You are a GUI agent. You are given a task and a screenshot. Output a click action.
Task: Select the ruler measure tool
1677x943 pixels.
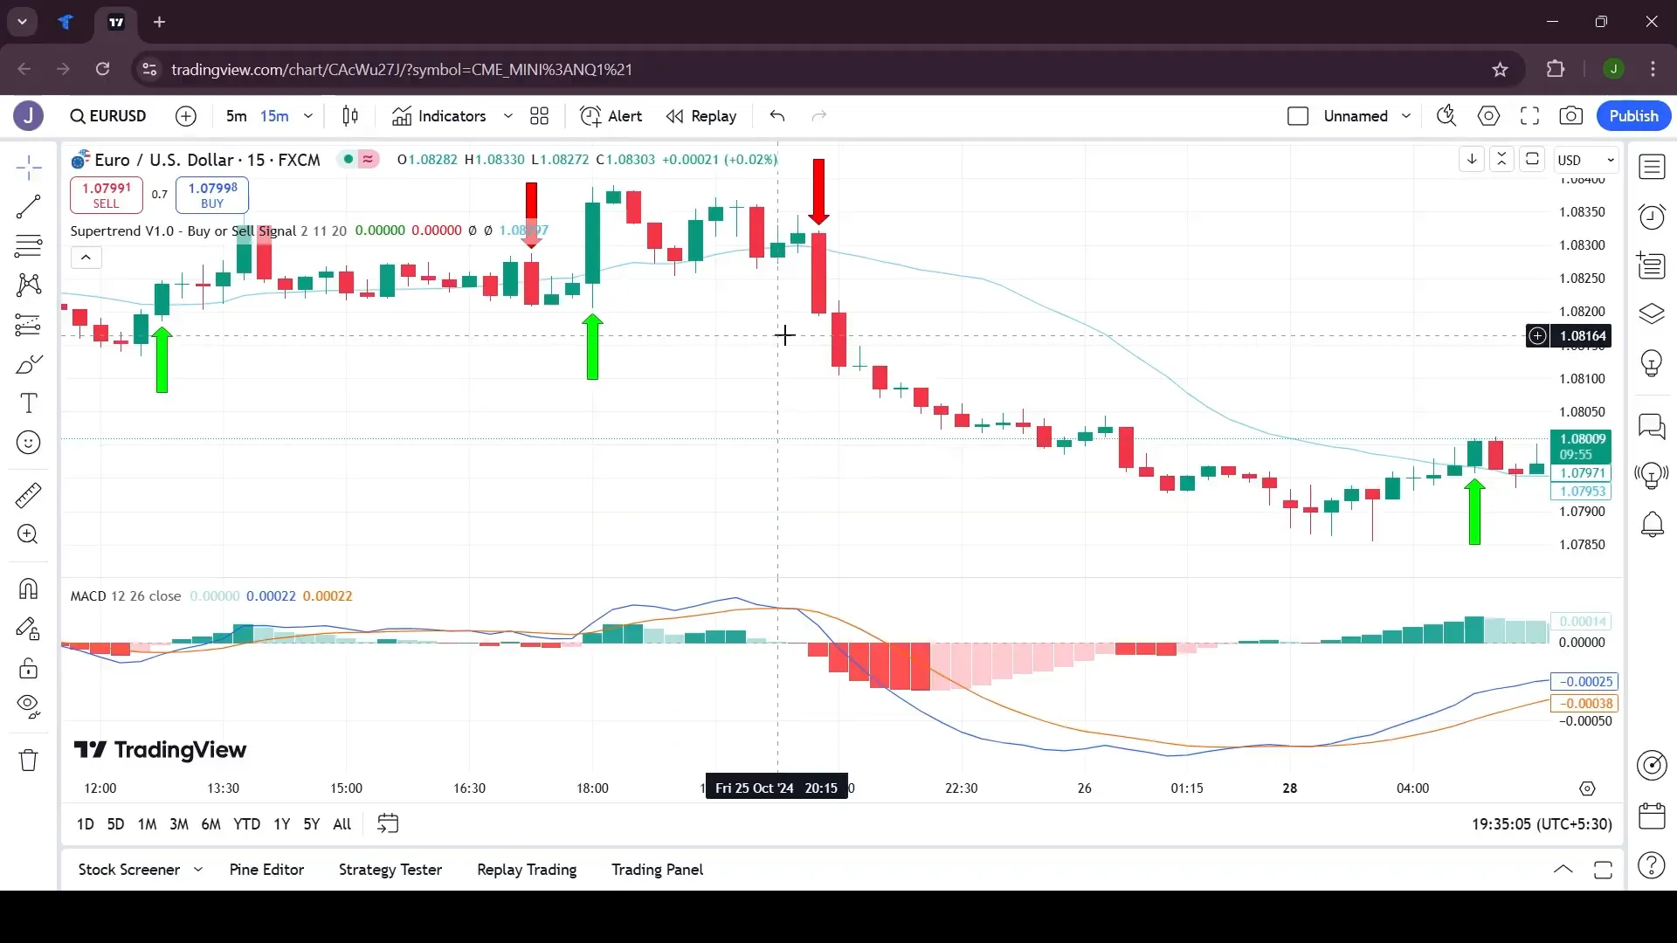tap(29, 496)
